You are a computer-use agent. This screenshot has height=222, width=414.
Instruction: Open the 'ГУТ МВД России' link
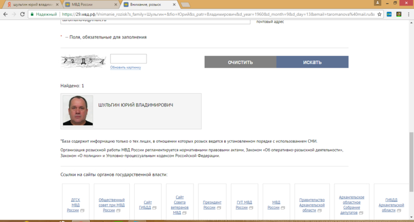pos(244,205)
